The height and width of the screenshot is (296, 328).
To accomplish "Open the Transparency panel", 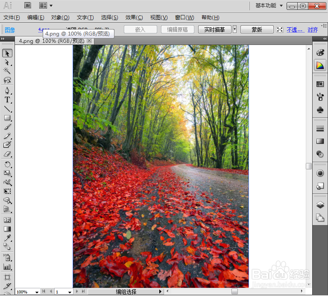I will (320, 154).
